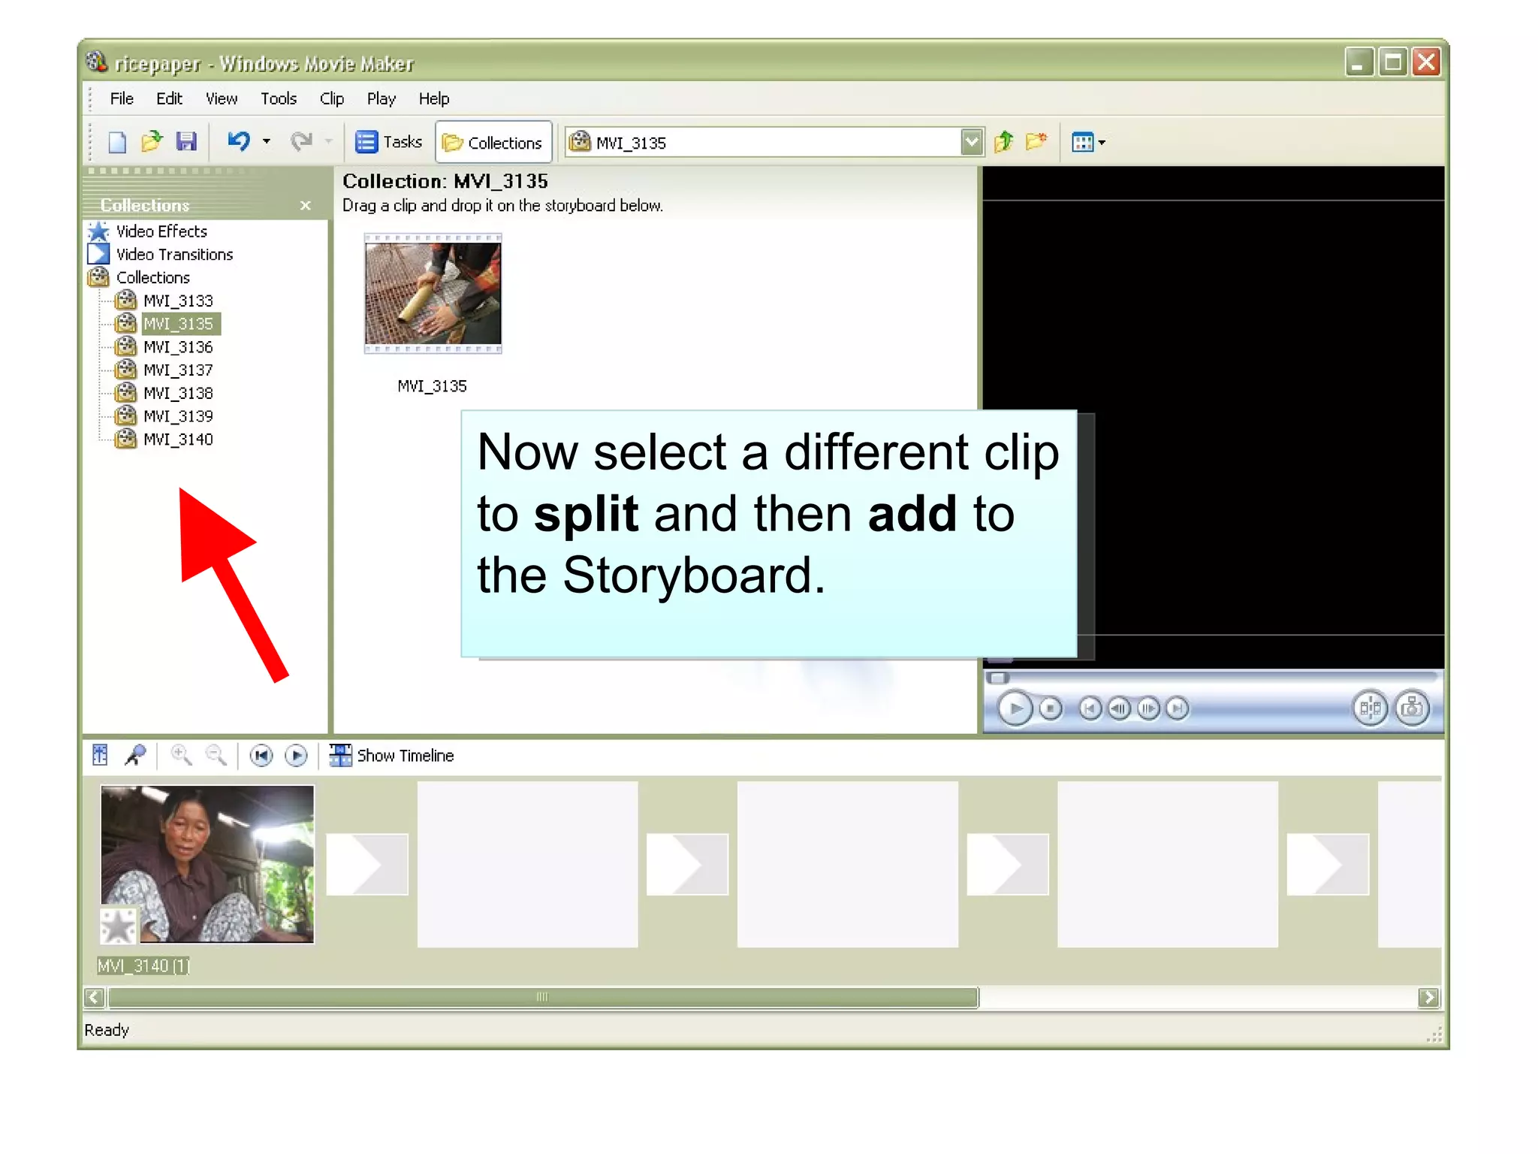Select the MVI_3137 collection
1538x1154 pixels.
tap(178, 370)
